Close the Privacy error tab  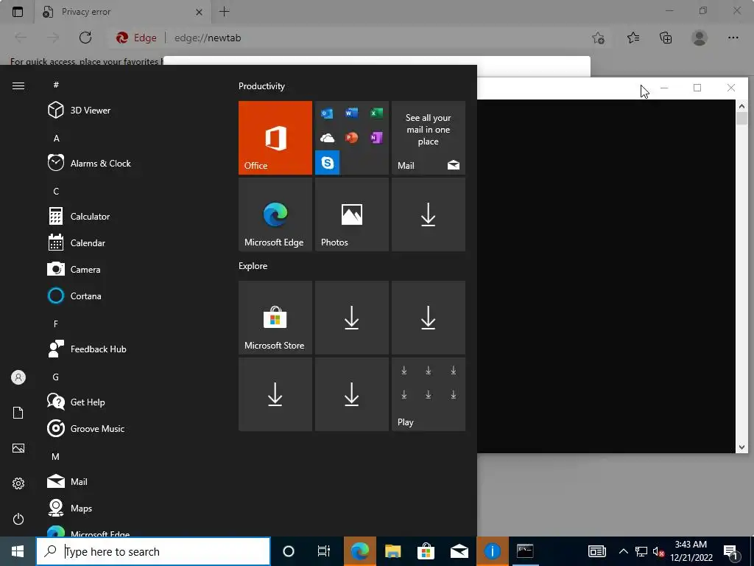(x=199, y=12)
